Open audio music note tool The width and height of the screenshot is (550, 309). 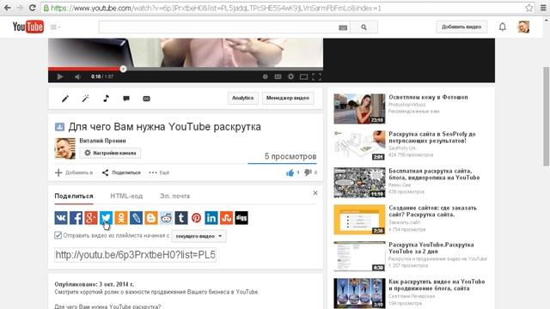click(106, 99)
